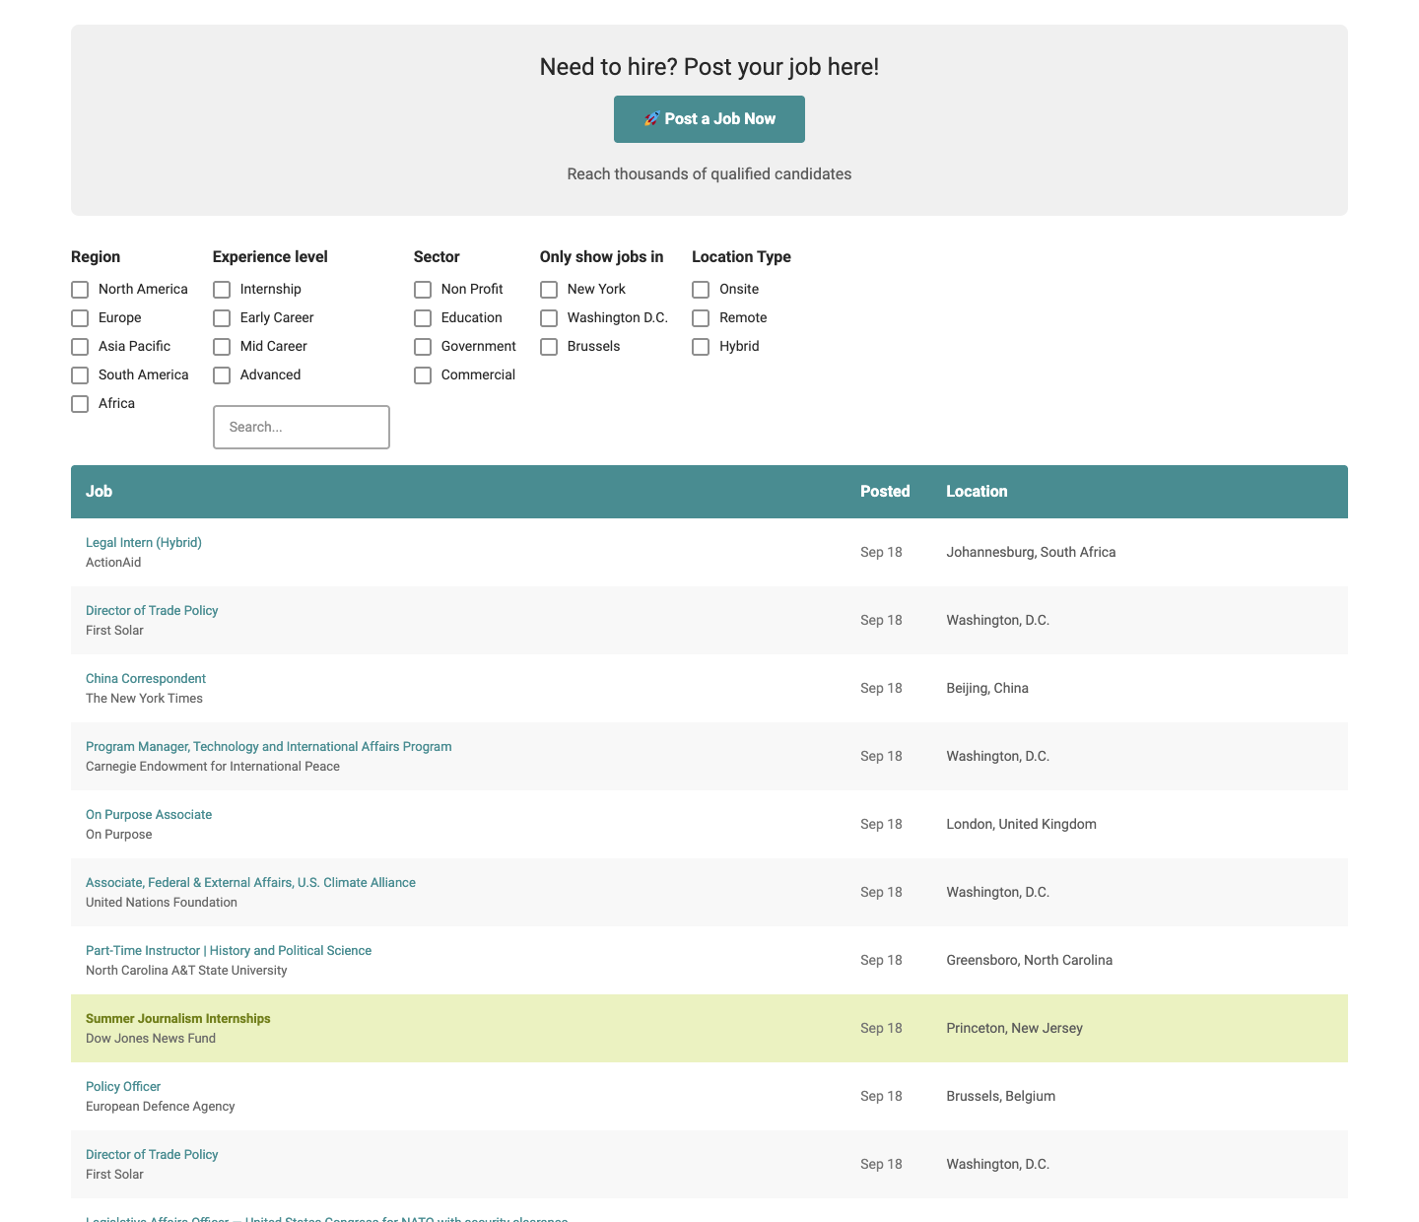1419x1222 pixels.
Task: Show only jobs in New York
Action: tap(549, 290)
